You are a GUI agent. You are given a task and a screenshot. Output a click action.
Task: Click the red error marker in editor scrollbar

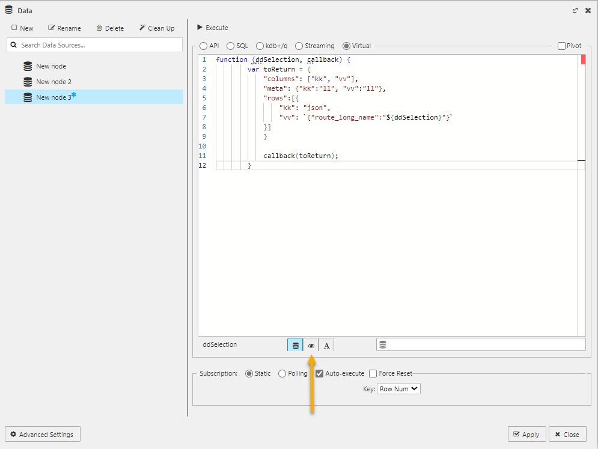pos(583,60)
